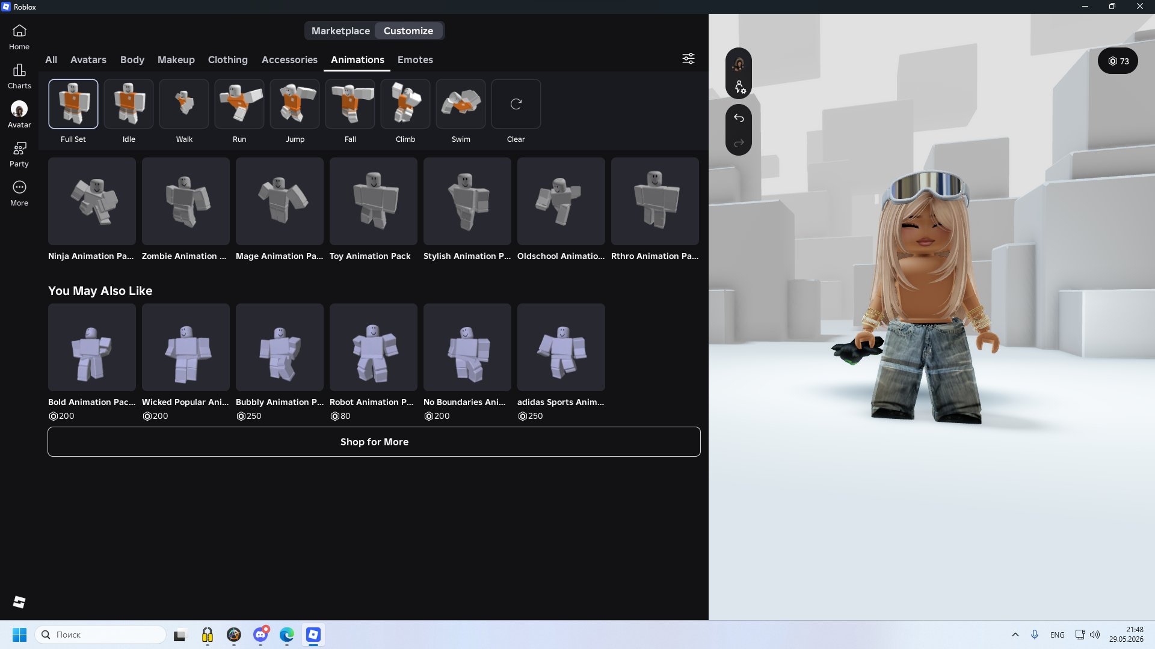This screenshot has width=1155, height=649.
Task: Open the adidas Sports Animation item
Action: [x=561, y=347]
